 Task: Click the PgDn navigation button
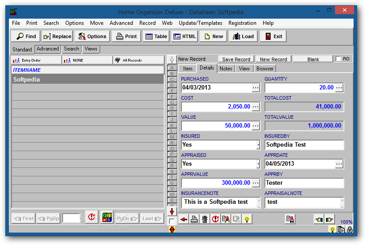pyautogui.click(x=127, y=219)
